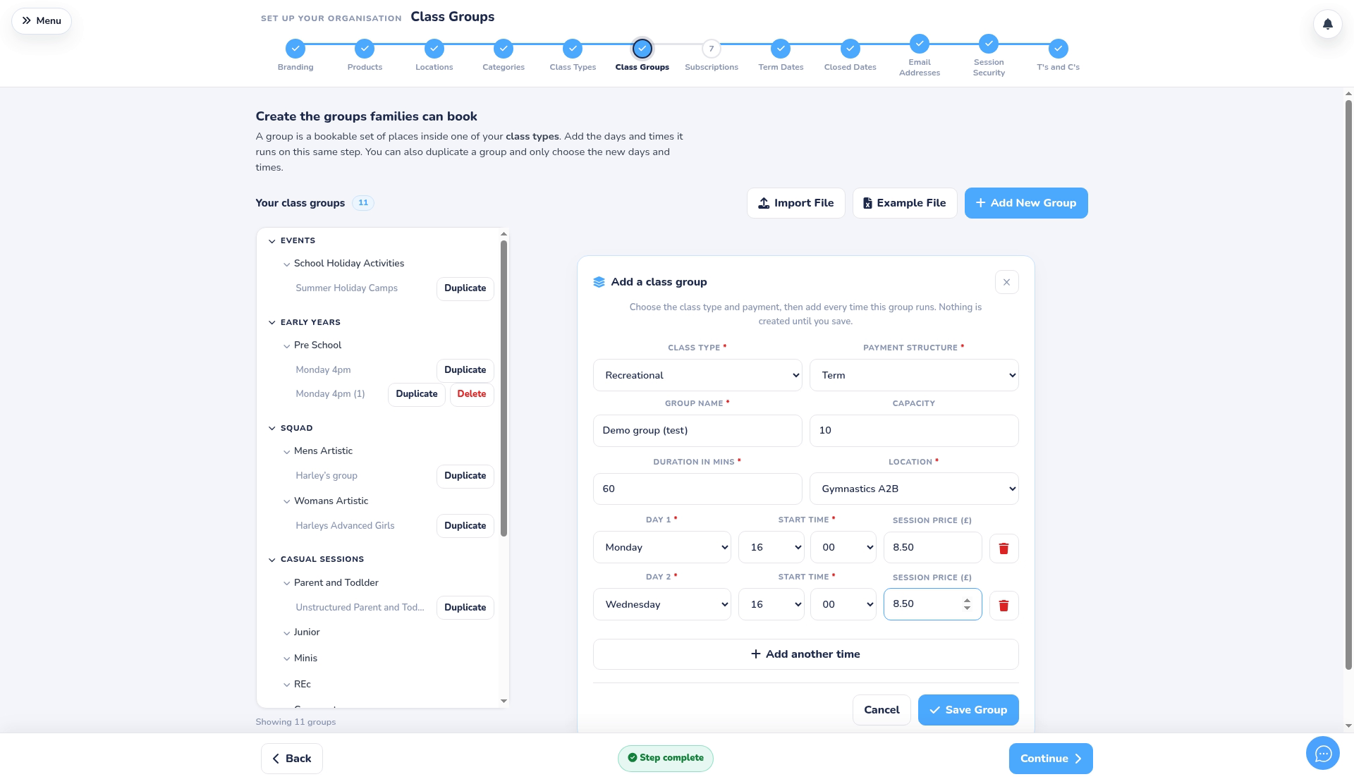Click Add New Group button

pos(1026,203)
